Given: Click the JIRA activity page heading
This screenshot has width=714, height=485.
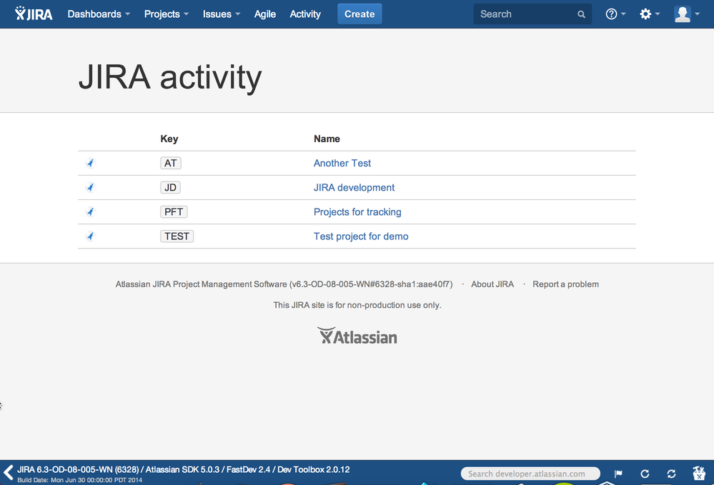Looking at the screenshot, I should (170, 77).
